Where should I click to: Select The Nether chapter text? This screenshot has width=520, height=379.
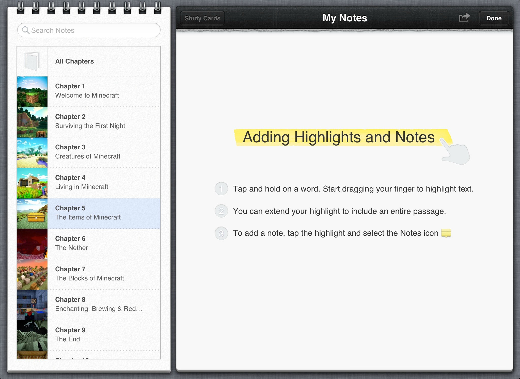(x=72, y=248)
